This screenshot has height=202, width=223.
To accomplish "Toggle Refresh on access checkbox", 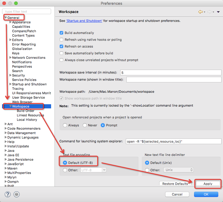I will click(x=61, y=46).
